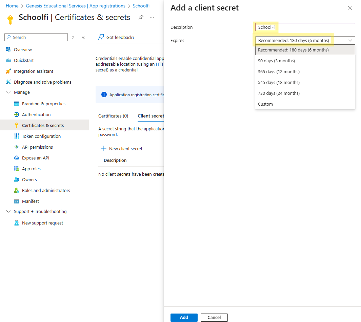Click the Manifest icon

(17, 201)
